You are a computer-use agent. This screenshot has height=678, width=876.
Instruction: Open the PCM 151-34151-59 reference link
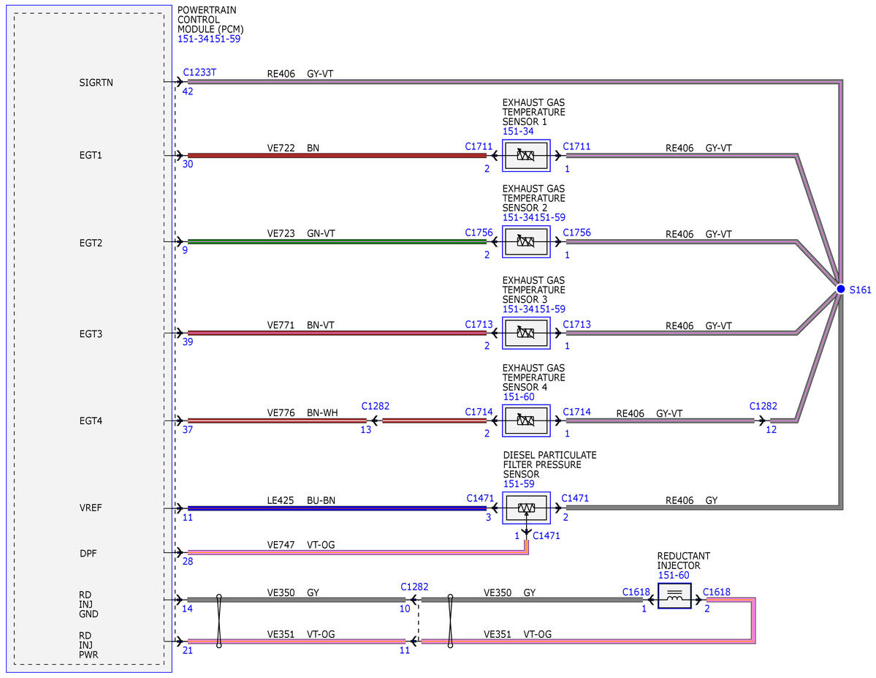[x=209, y=39]
